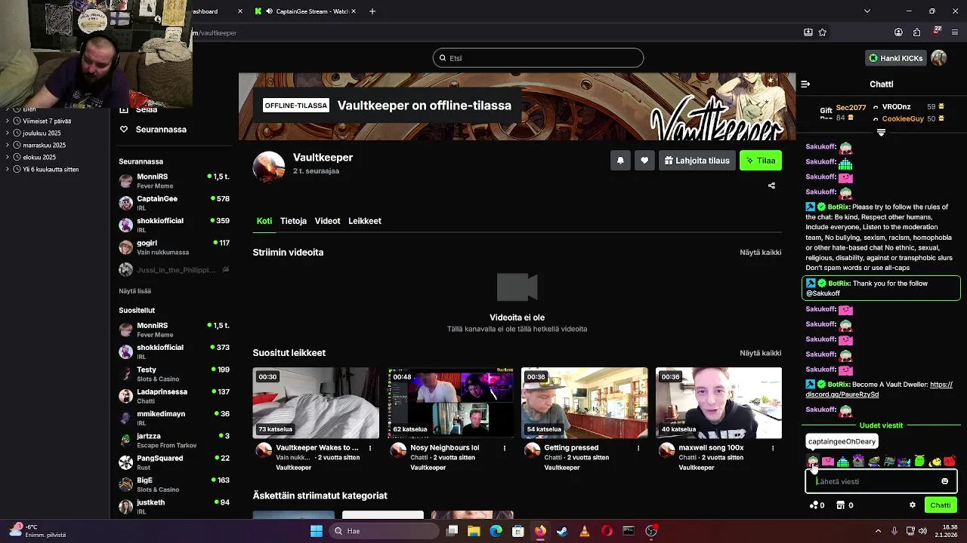Switch to the Videot tab
The height and width of the screenshot is (543, 967).
pos(327,221)
